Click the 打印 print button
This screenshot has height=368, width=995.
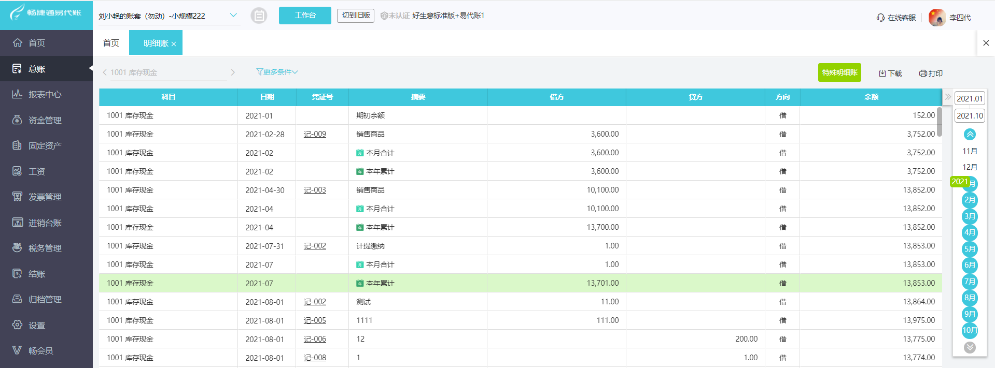click(931, 73)
